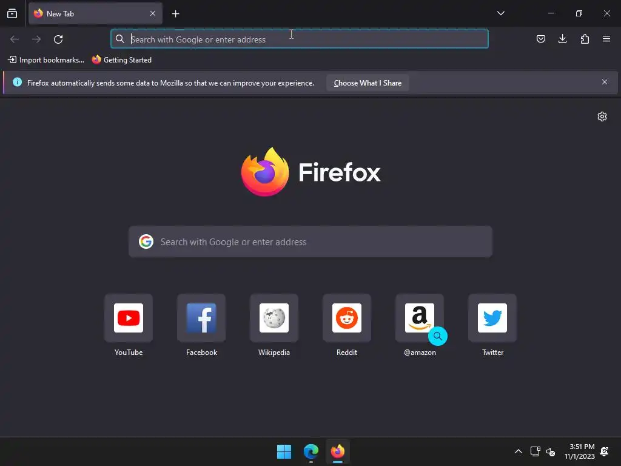The width and height of the screenshot is (621, 466).
Task: Click the search badge on the Amazon tile
Action: 438,336
